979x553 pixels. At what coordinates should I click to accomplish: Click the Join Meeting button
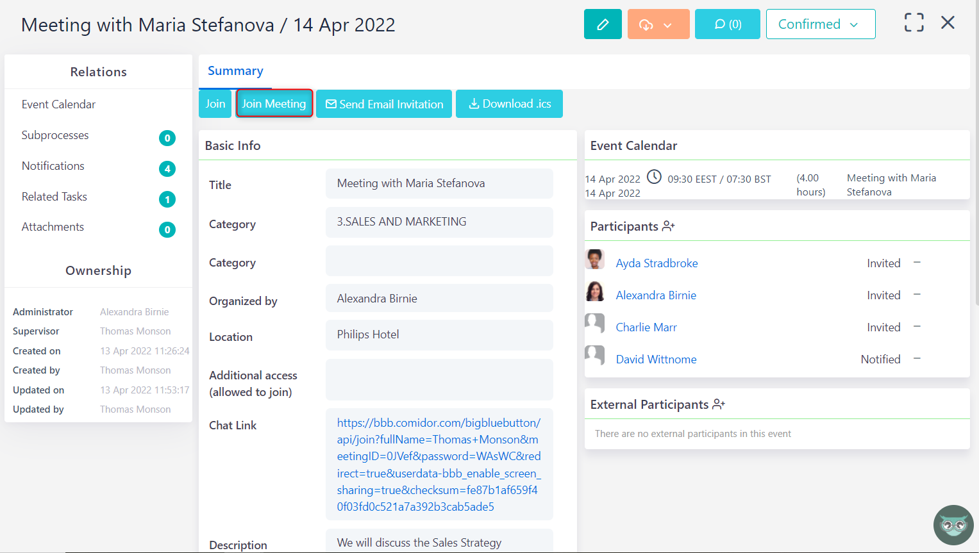(274, 104)
